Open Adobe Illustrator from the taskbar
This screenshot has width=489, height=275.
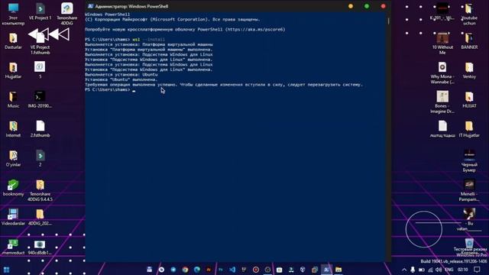[x=209, y=270]
